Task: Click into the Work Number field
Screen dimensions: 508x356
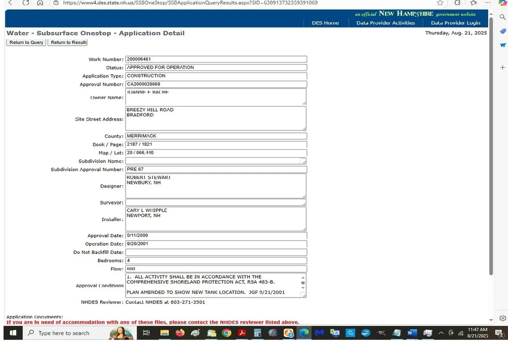Action: coord(216,59)
